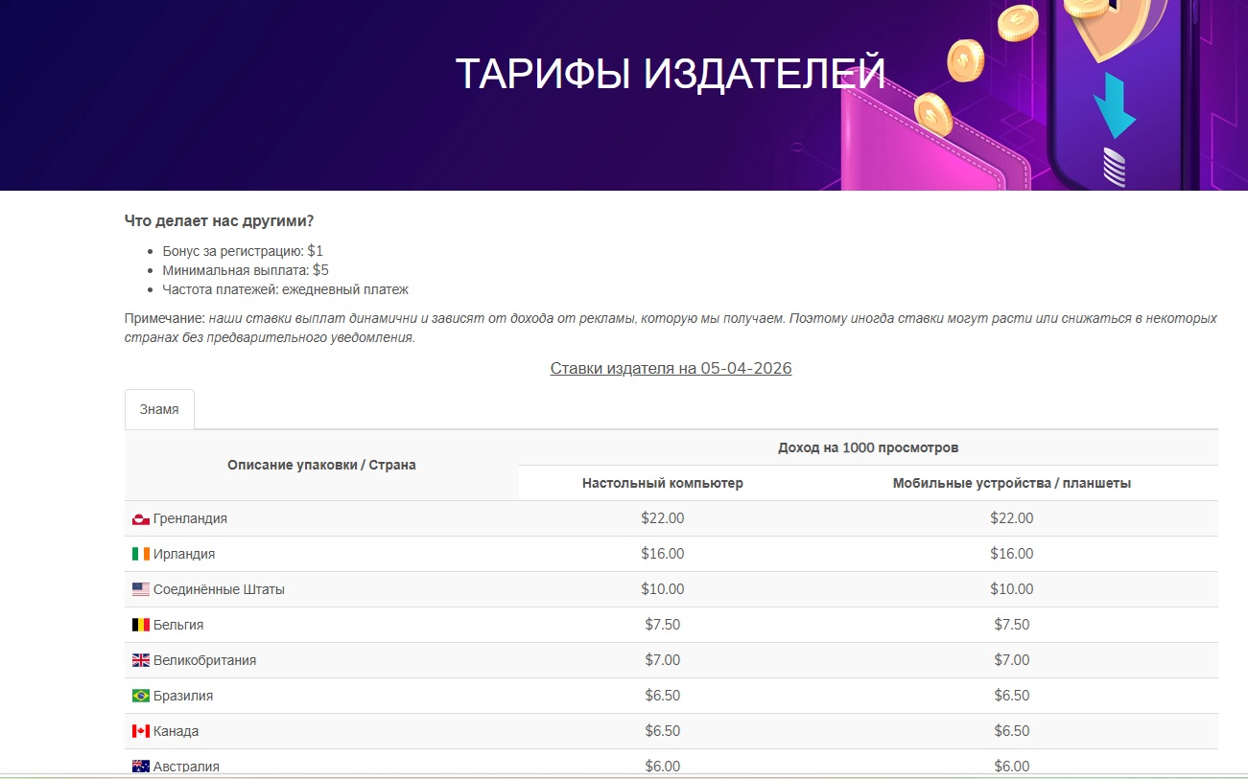Click the Brazil flag icon
Viewport: 1248px width, 779px height.
pos(139,695)
